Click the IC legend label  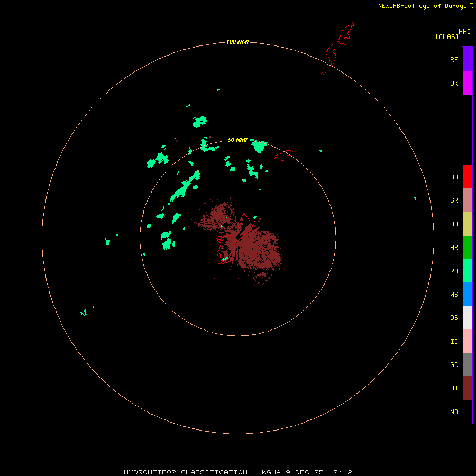454,342
